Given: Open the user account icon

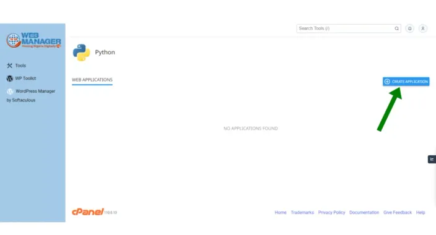Looking at the screenshot, I should (422, 28).
